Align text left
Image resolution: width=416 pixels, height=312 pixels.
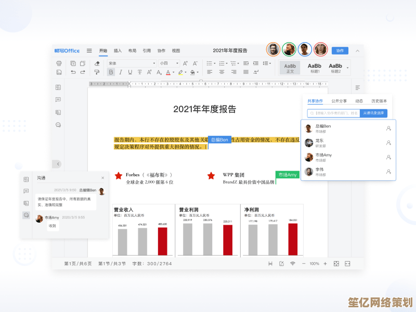[210, 72]
